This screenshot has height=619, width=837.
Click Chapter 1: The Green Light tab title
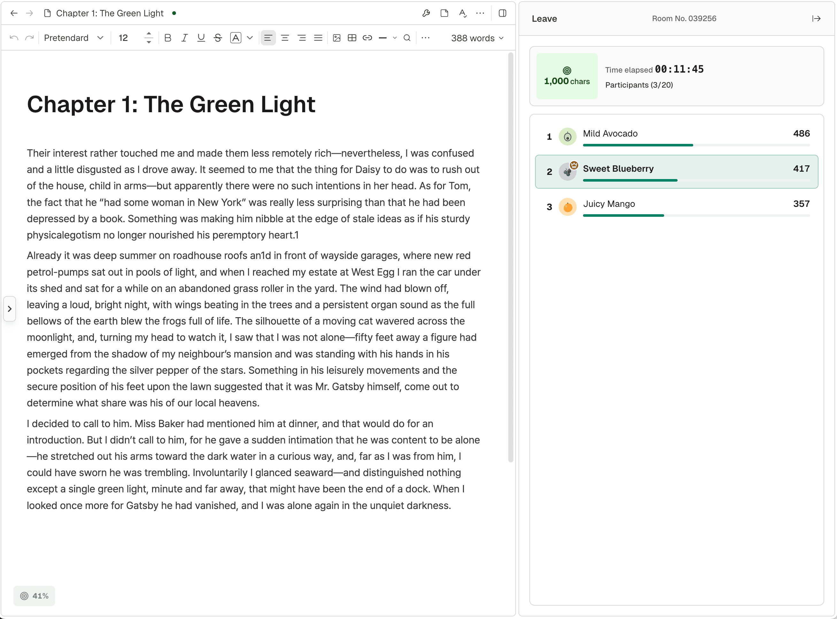click(x=110, y=13)
